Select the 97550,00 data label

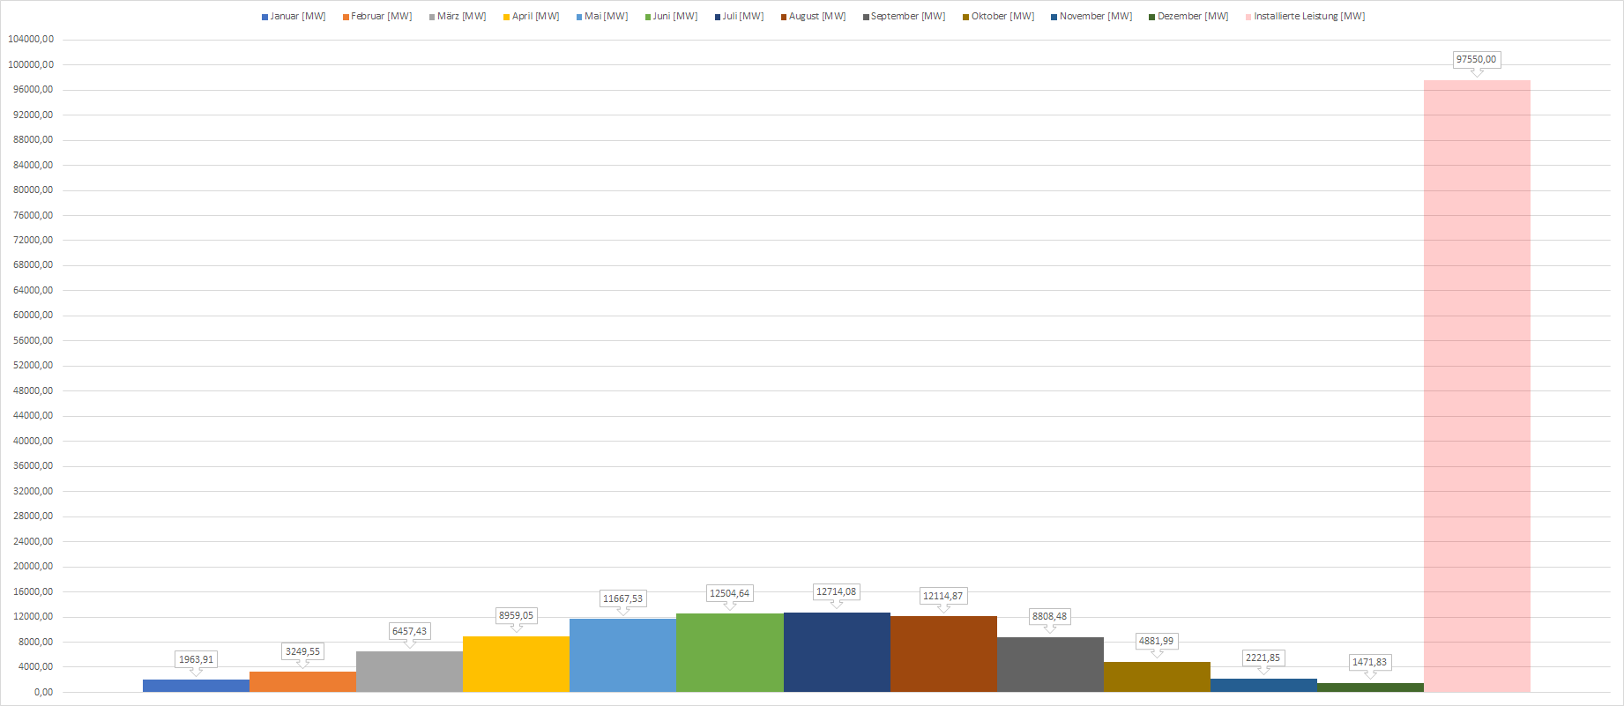tap(1476, 59)
